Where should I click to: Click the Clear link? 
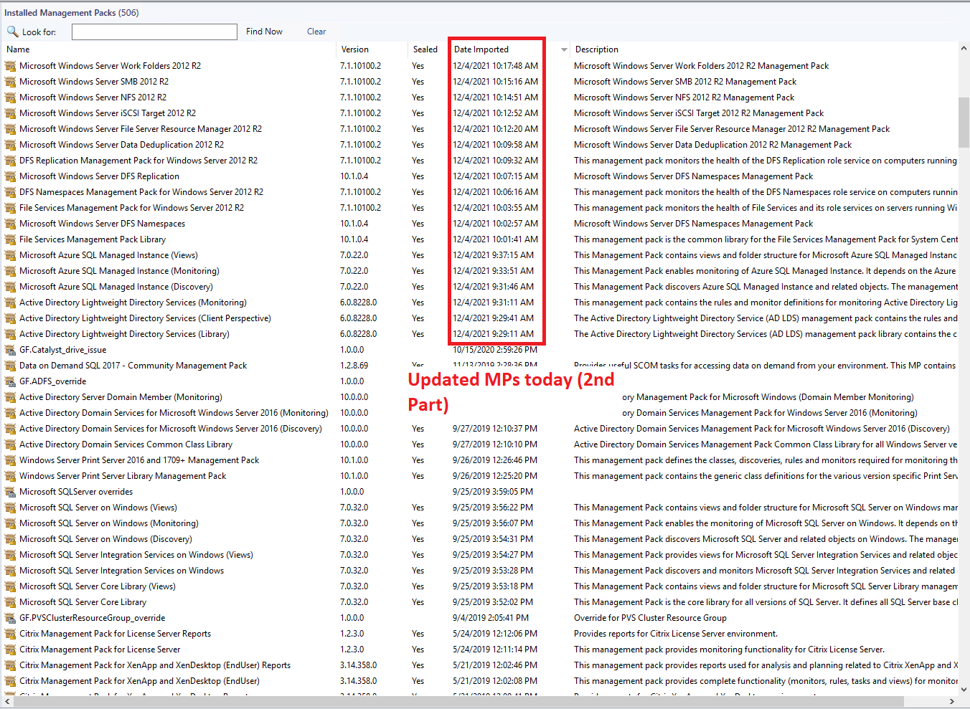tap(316, 32)
